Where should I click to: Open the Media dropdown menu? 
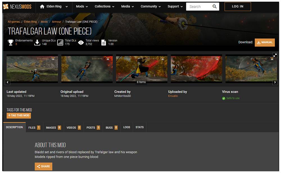click(127, 6)
